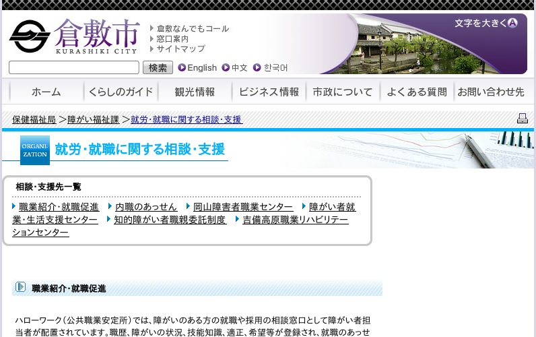The height and width of the screenshot is (337, 536).
Task: Switch to the ビジネス情報 tab
Action: tap(269, 92)
